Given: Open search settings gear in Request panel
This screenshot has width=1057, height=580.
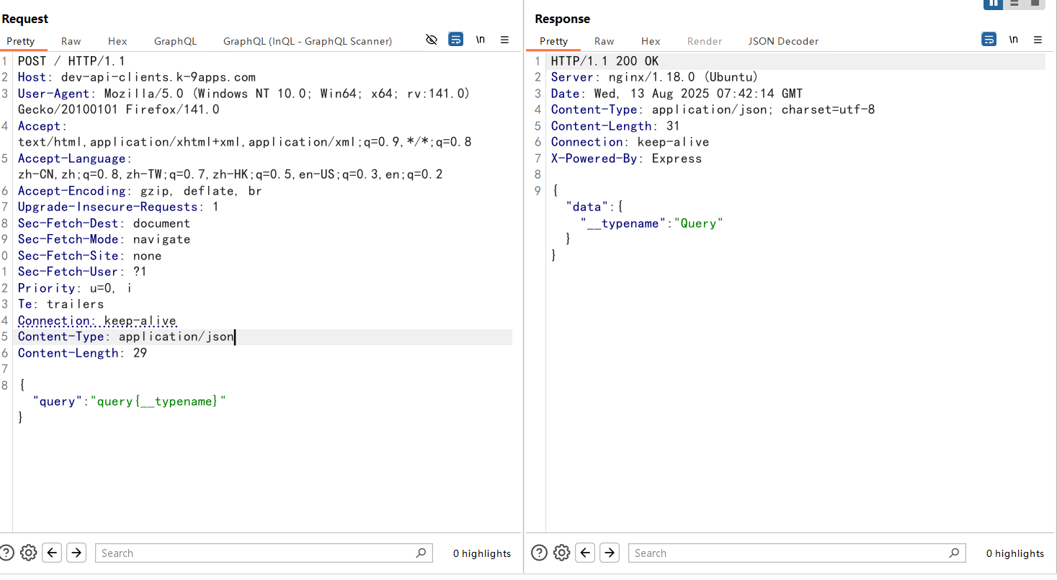Looking at the screenshot, I should 28,553.
